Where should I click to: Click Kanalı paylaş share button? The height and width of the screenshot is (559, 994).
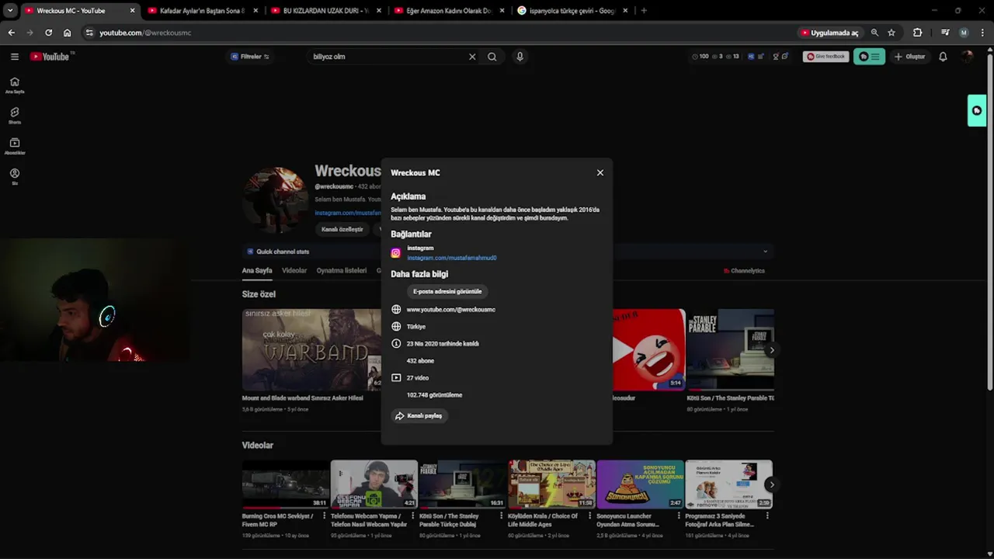tap(419, 416)
